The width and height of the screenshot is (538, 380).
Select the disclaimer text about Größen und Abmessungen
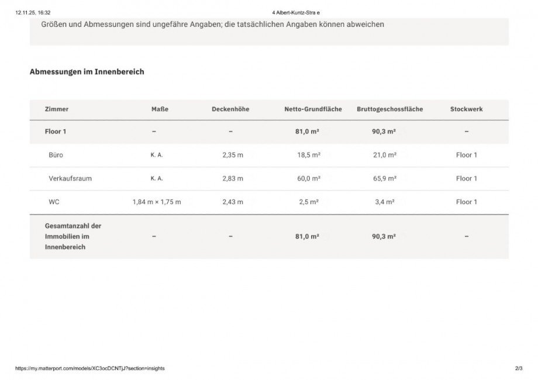click(x=212, y=25)
